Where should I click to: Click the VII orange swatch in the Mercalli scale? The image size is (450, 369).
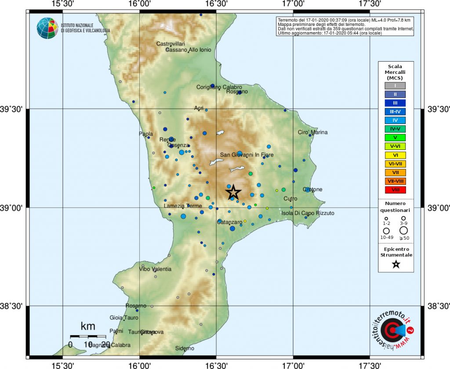click(x=395, y=172)
